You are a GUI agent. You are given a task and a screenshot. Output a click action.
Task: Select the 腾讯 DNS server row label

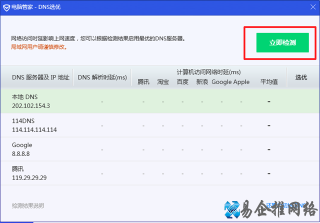pos(18,169)
